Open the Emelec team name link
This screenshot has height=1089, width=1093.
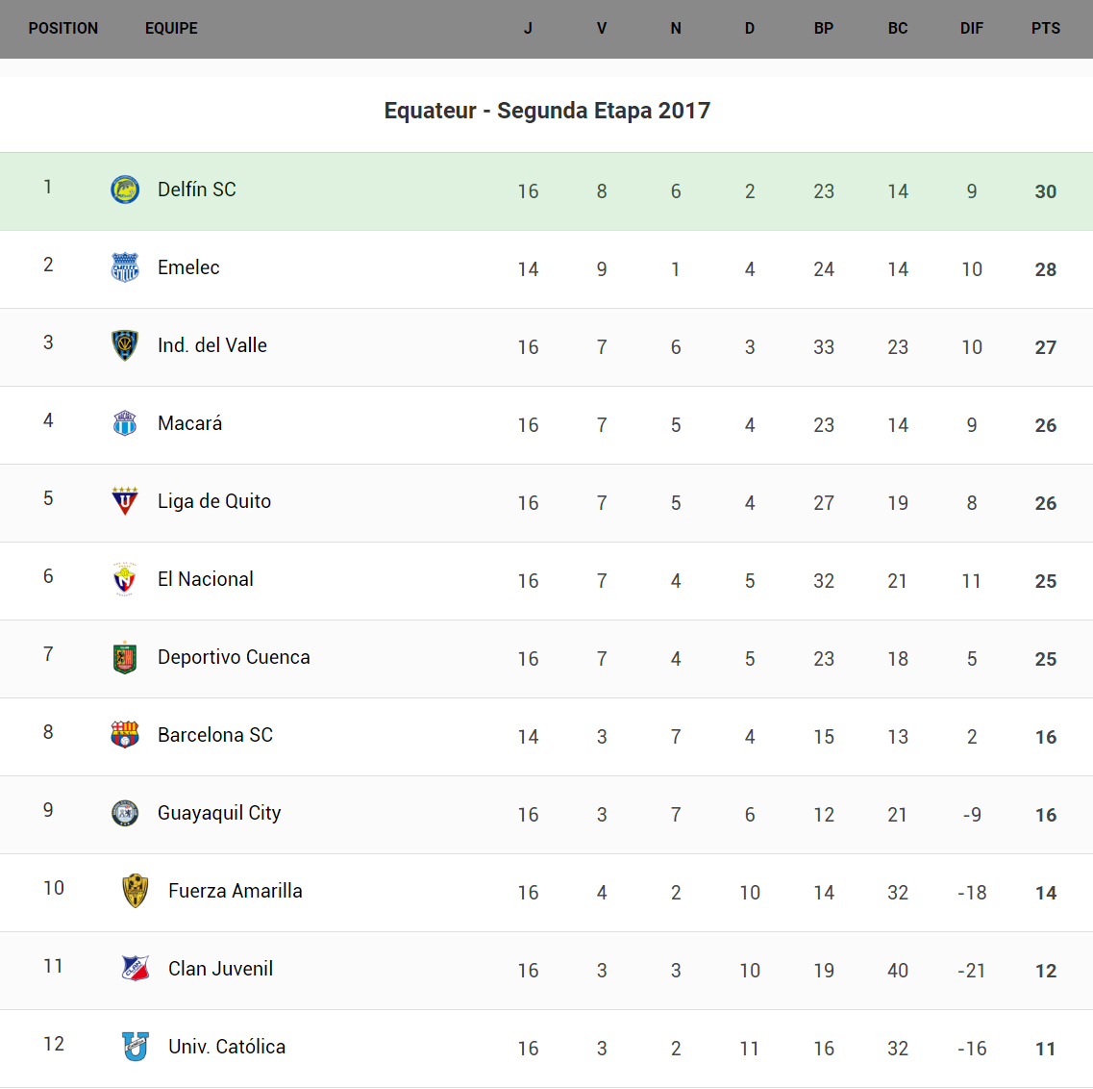point(188,267)
